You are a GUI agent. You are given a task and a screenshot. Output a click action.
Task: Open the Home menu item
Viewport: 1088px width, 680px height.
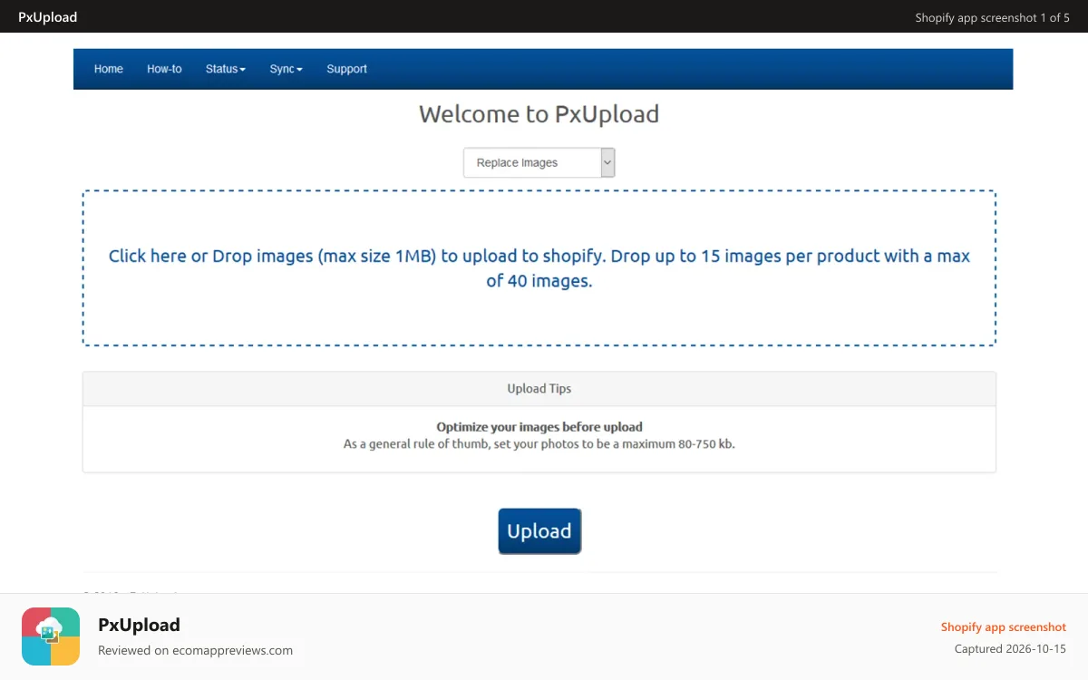point(109,69)
